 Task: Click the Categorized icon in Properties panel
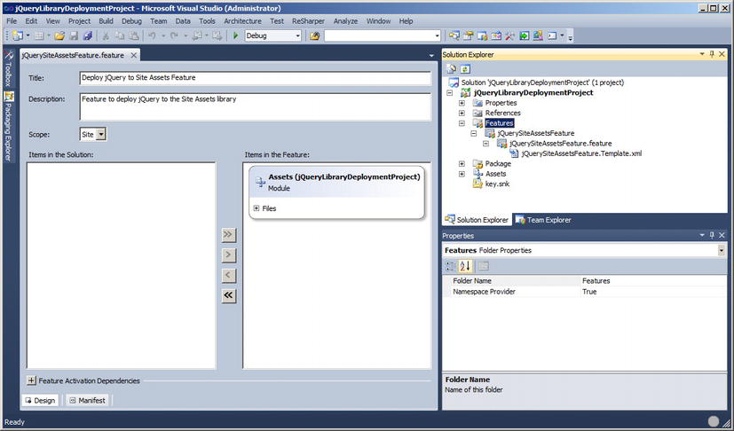(450, 266)
